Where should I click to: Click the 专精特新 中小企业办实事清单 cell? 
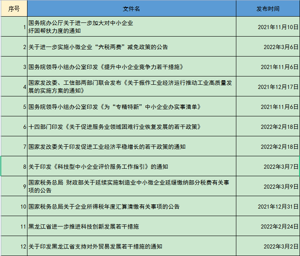pyautogui.click(x=131, y=107)
